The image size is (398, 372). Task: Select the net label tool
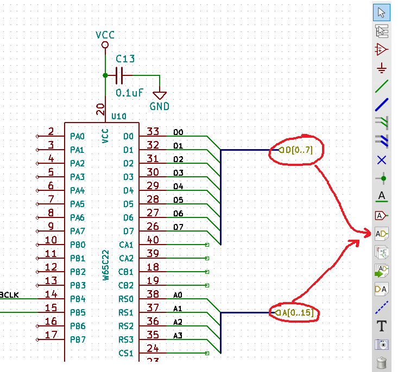(382, 196)
